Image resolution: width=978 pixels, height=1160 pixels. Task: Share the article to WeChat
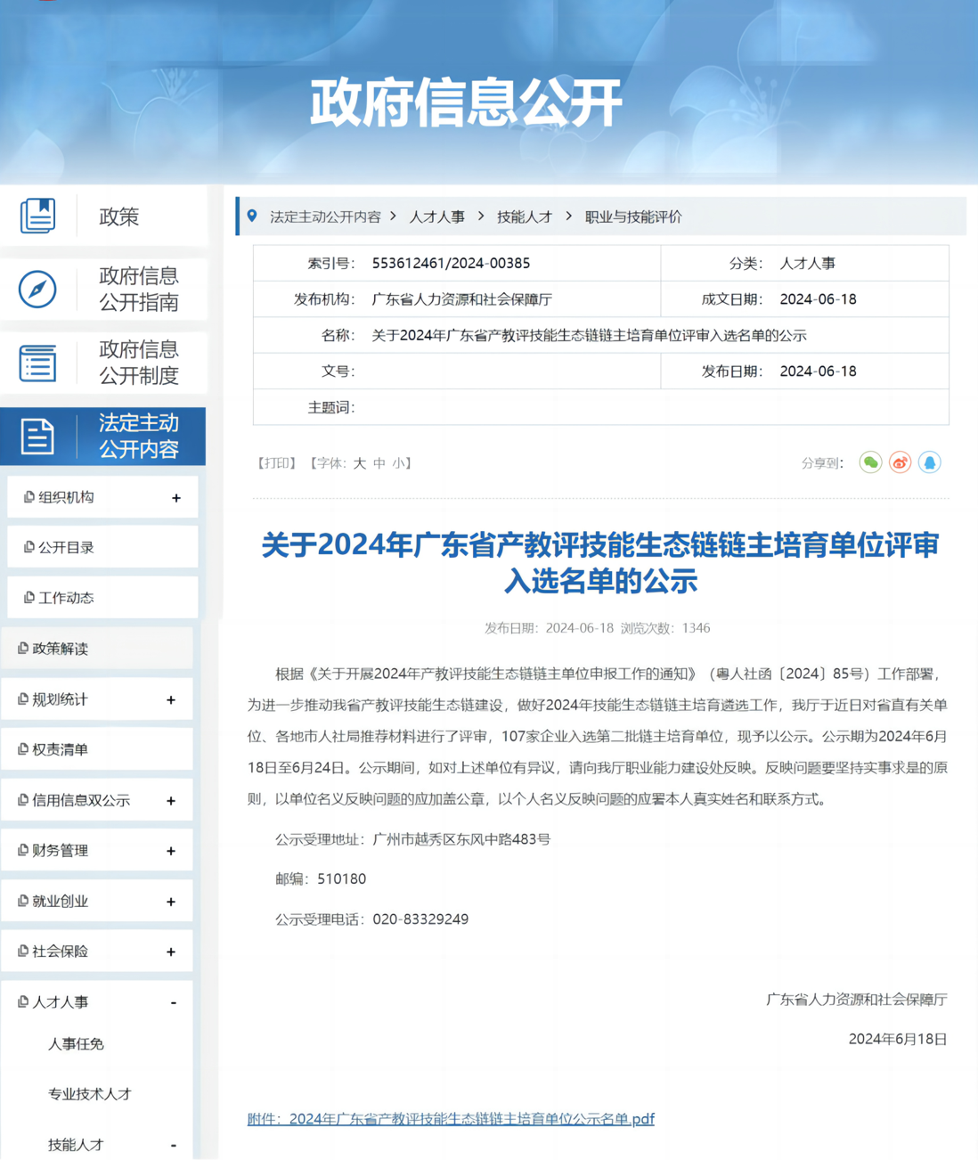pyautogui.click(x=869, y=462)
